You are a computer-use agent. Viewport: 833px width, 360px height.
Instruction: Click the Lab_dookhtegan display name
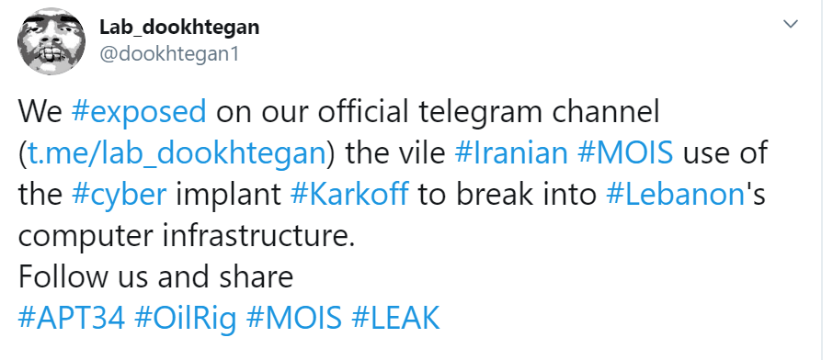179,27
